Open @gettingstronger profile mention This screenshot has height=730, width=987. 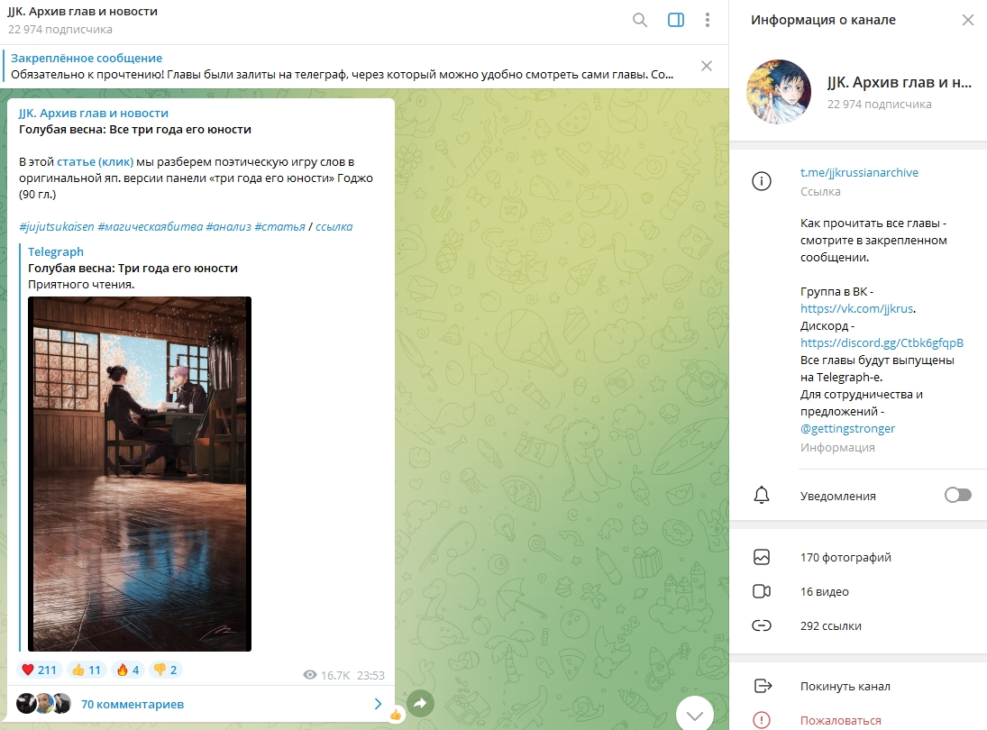pos(847,429)
